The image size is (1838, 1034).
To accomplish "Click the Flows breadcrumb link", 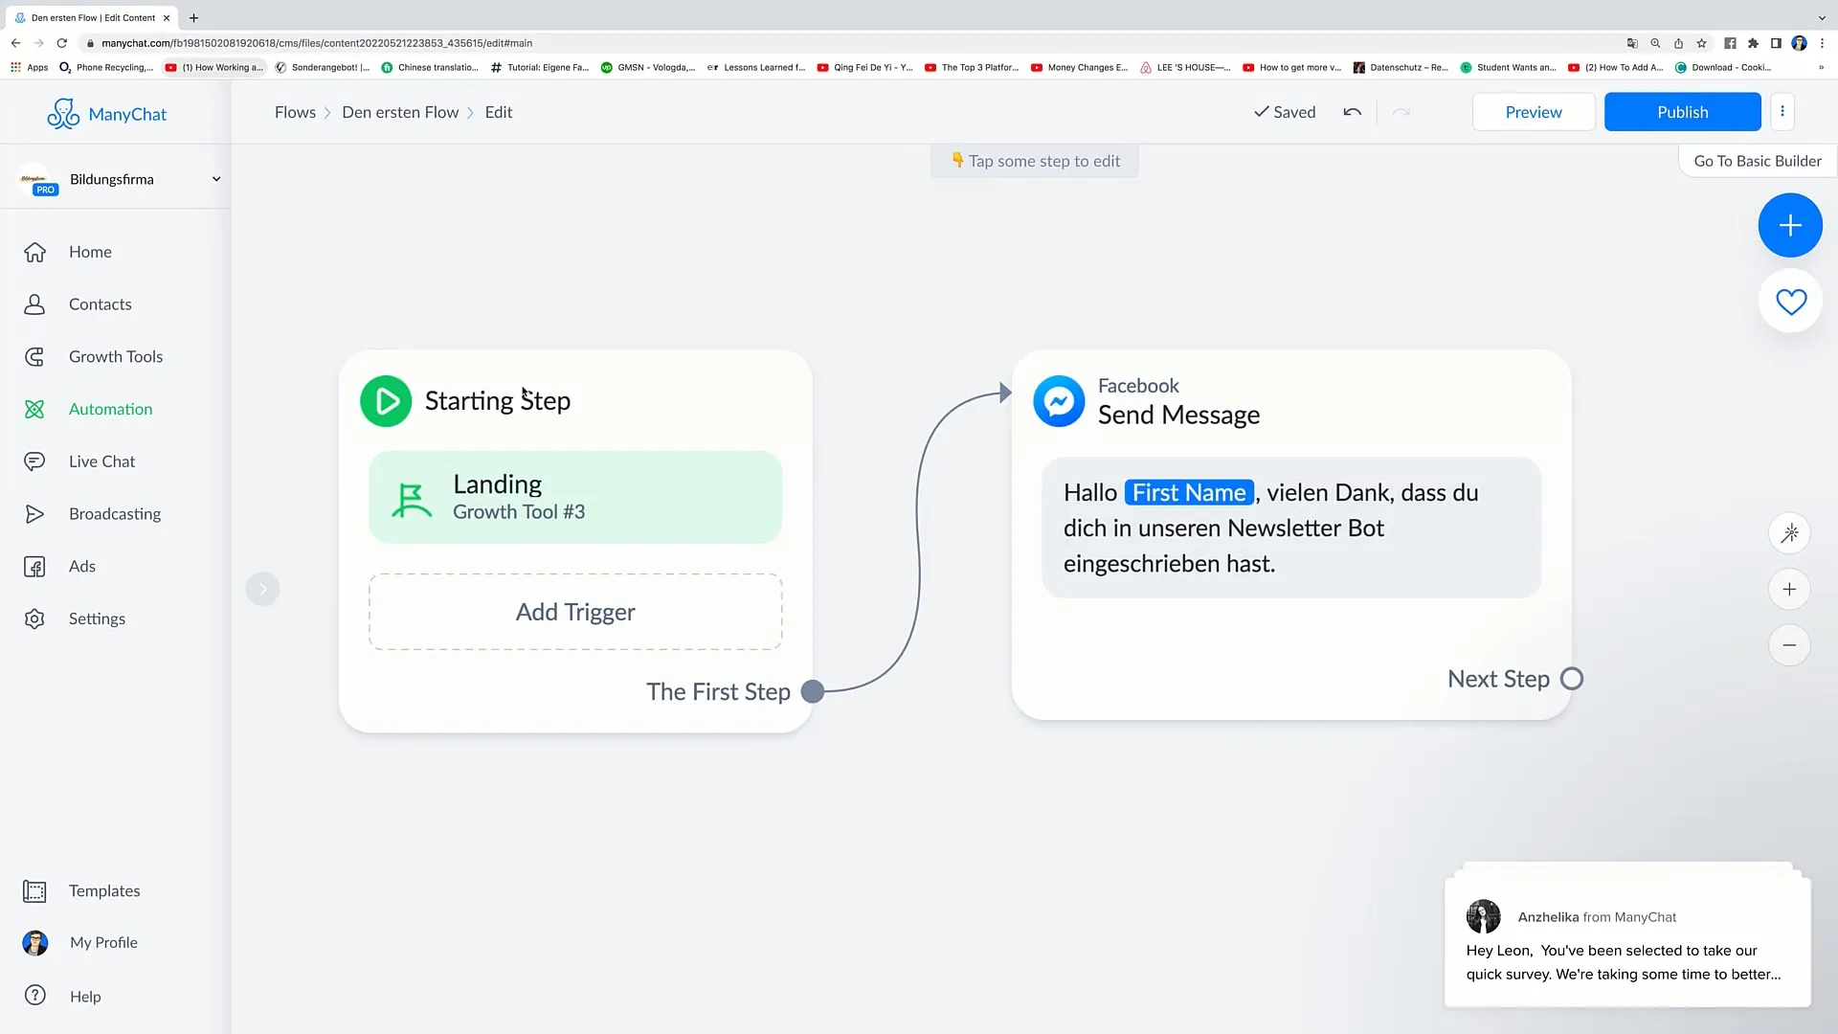I will pyautogui.click(x=295, y=112).
